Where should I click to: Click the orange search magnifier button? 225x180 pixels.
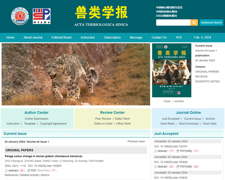point(194,23)
